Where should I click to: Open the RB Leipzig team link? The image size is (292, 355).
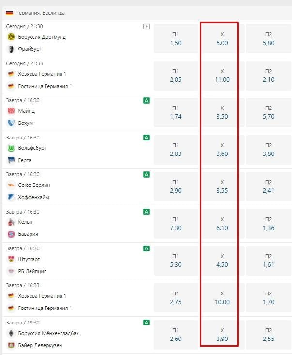(33, 271)
